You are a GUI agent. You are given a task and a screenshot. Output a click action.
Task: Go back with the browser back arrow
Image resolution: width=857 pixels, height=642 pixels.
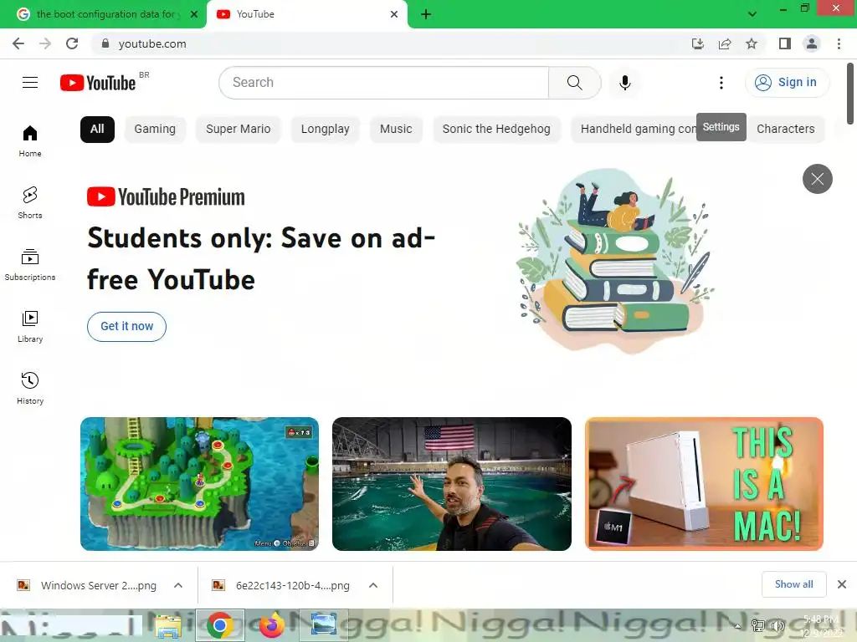[x=18, y=43]
